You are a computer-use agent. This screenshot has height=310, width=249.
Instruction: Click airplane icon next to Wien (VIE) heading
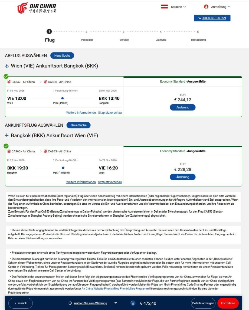(x=7, y=66)
